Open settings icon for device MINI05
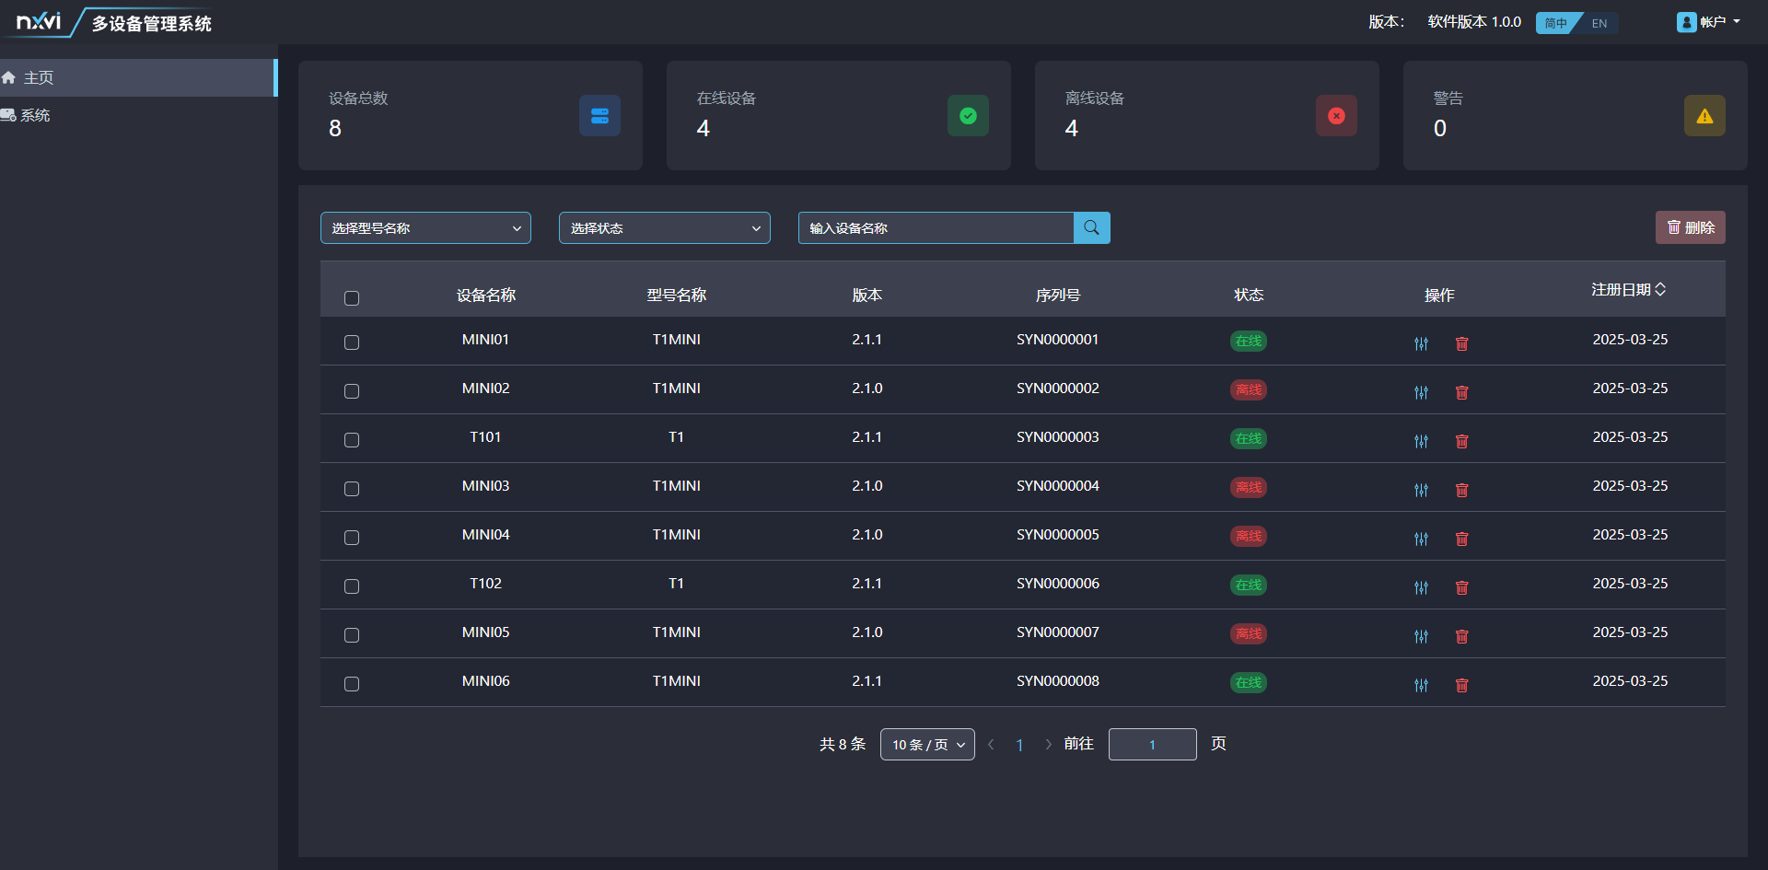This screenshot has width=1768, height=870. 1421,636
